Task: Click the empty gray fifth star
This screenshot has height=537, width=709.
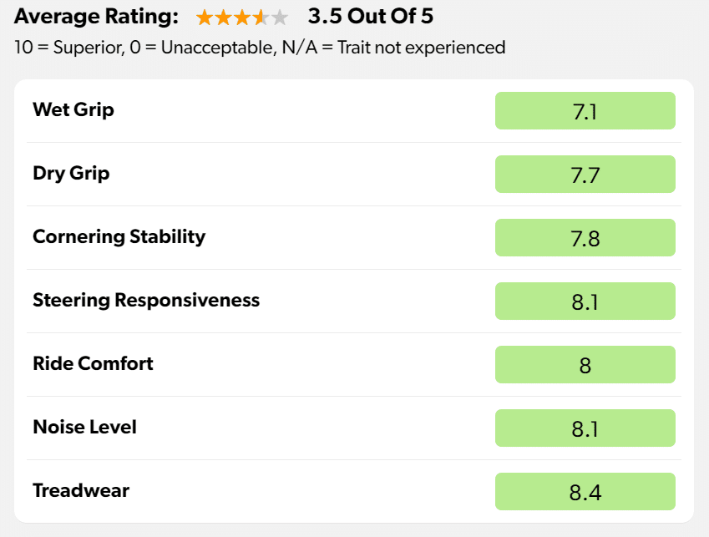Action: coord(280,17)
